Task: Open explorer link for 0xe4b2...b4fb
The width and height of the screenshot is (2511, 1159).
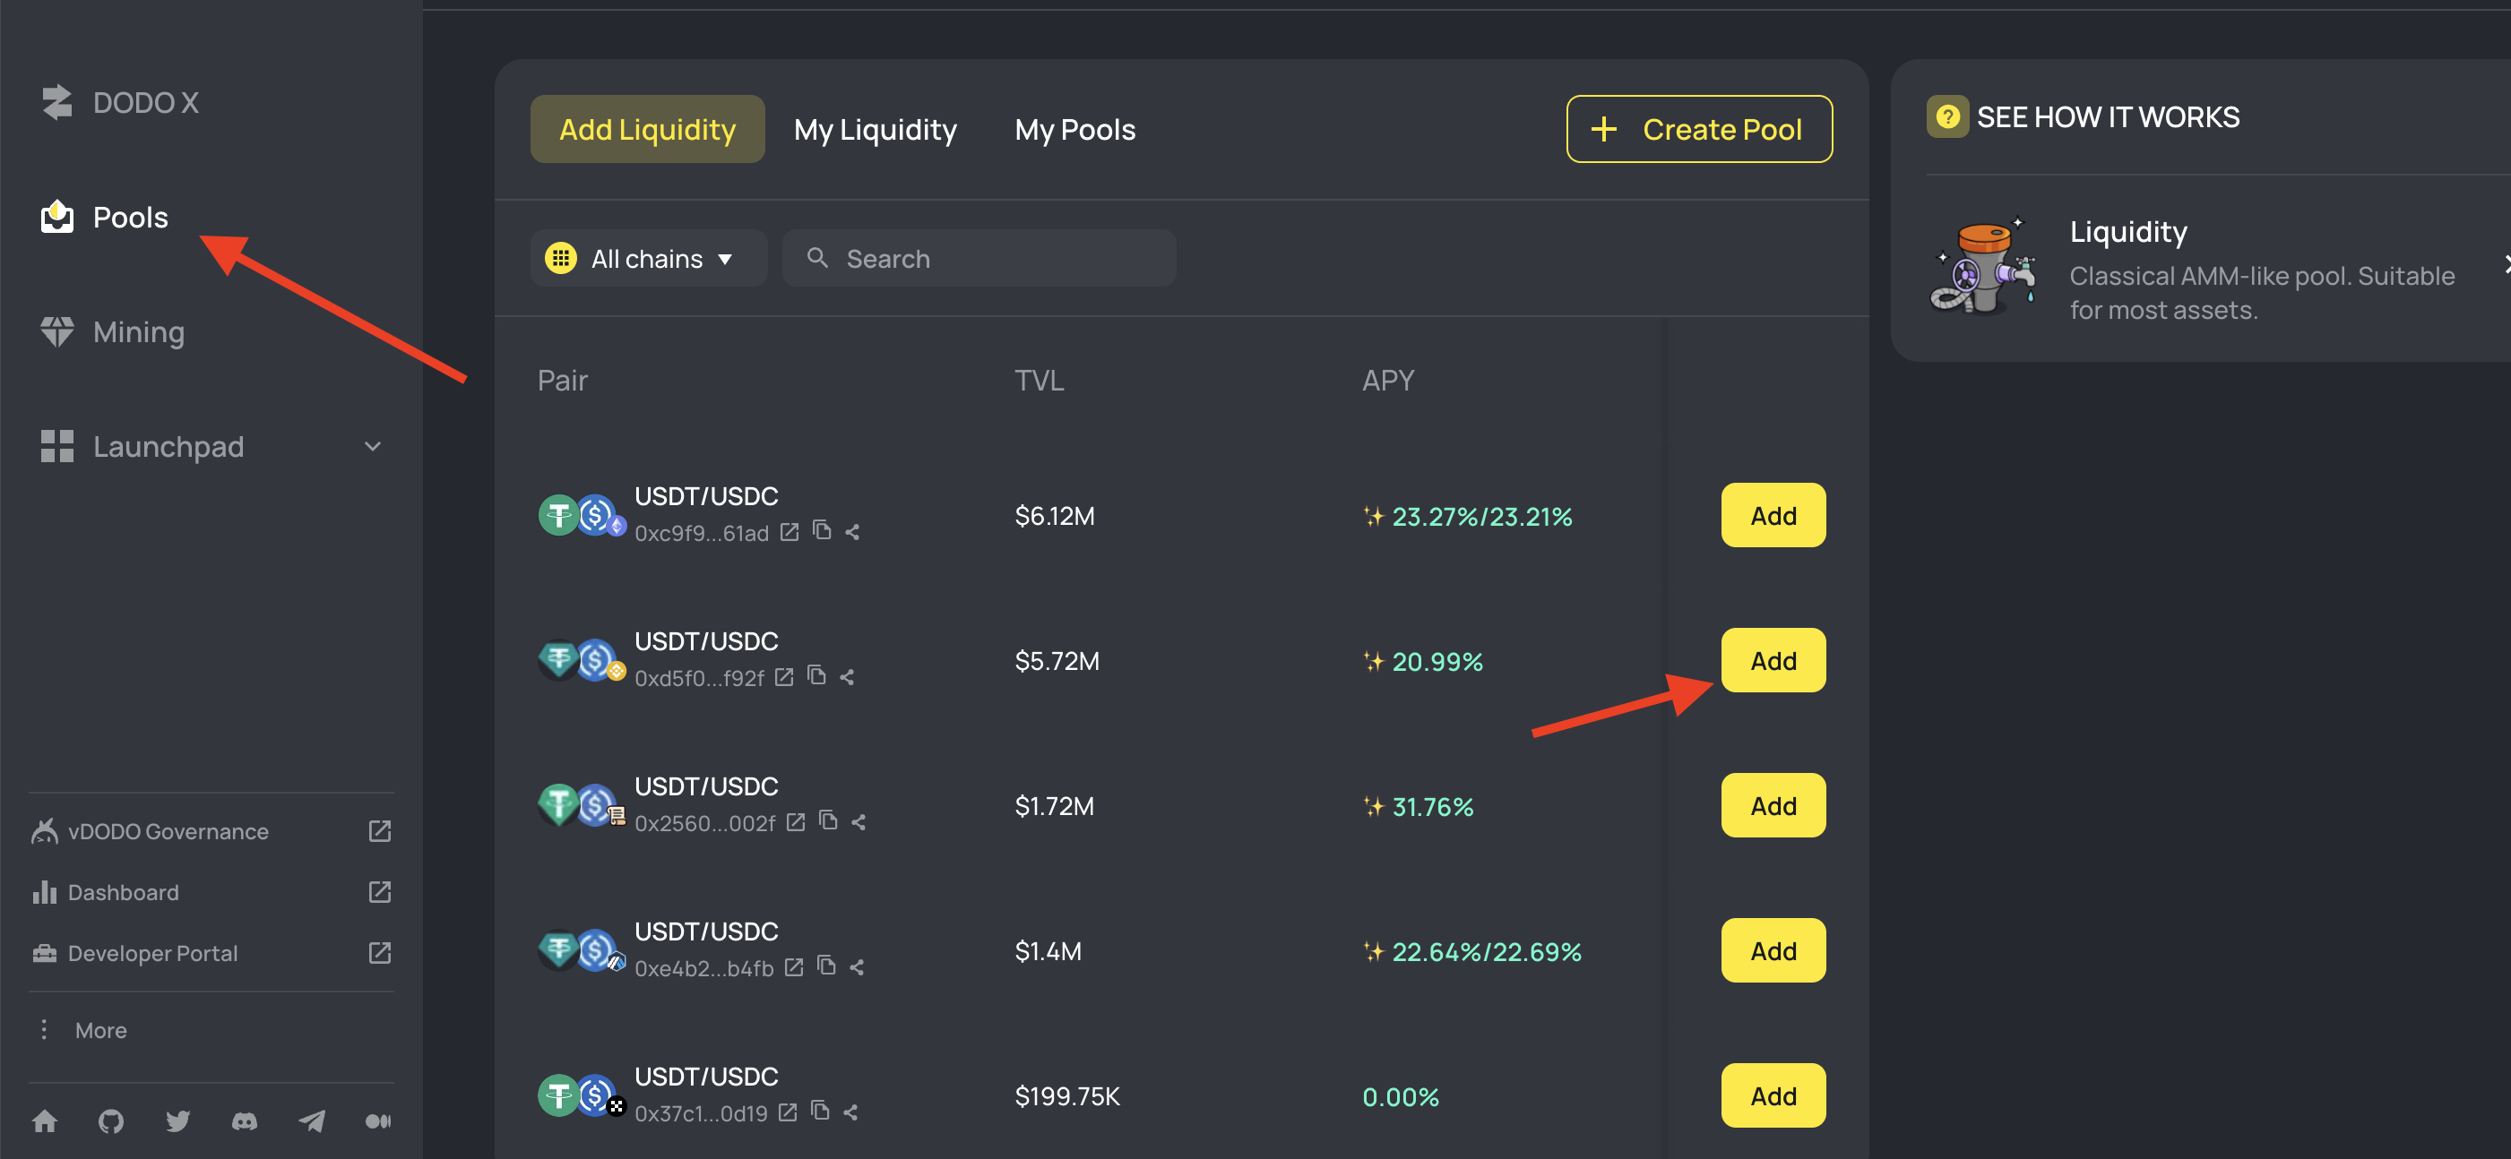Action: [x=793, y=967]
